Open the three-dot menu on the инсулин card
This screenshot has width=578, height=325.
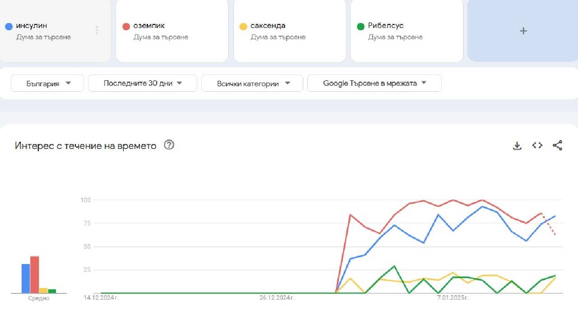tap(97, 30)
